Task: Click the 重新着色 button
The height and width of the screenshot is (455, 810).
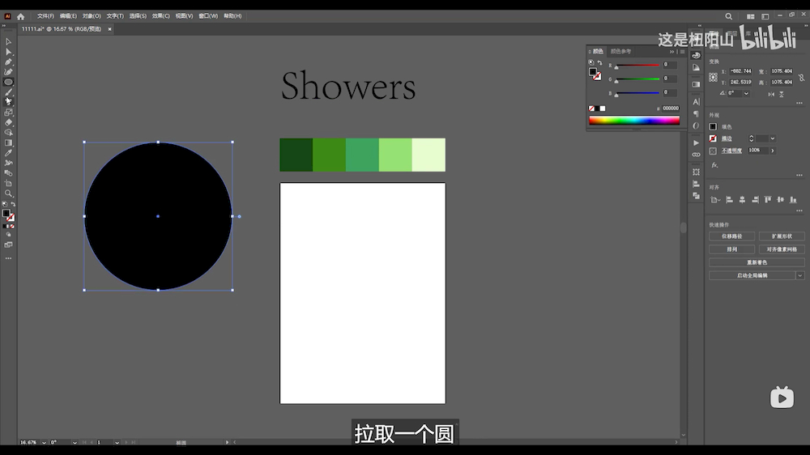Action: [757, 262]
